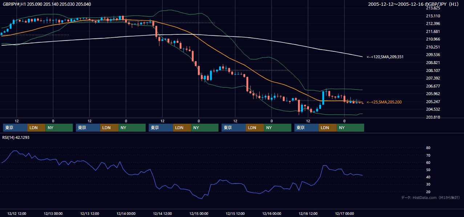Click RSI scale level 80
This screenshot has width=464, height=217.
pos(428,148)
